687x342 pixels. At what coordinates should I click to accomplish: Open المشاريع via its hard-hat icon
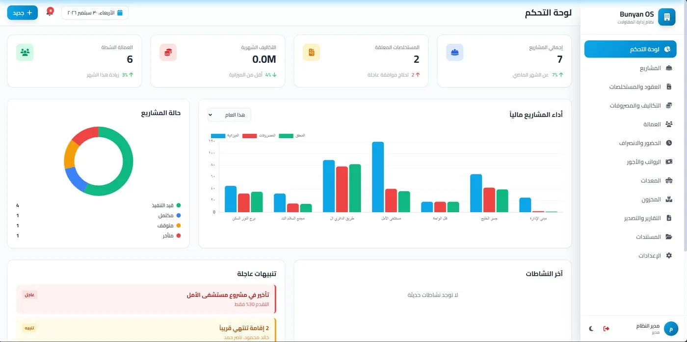(668, 68)
